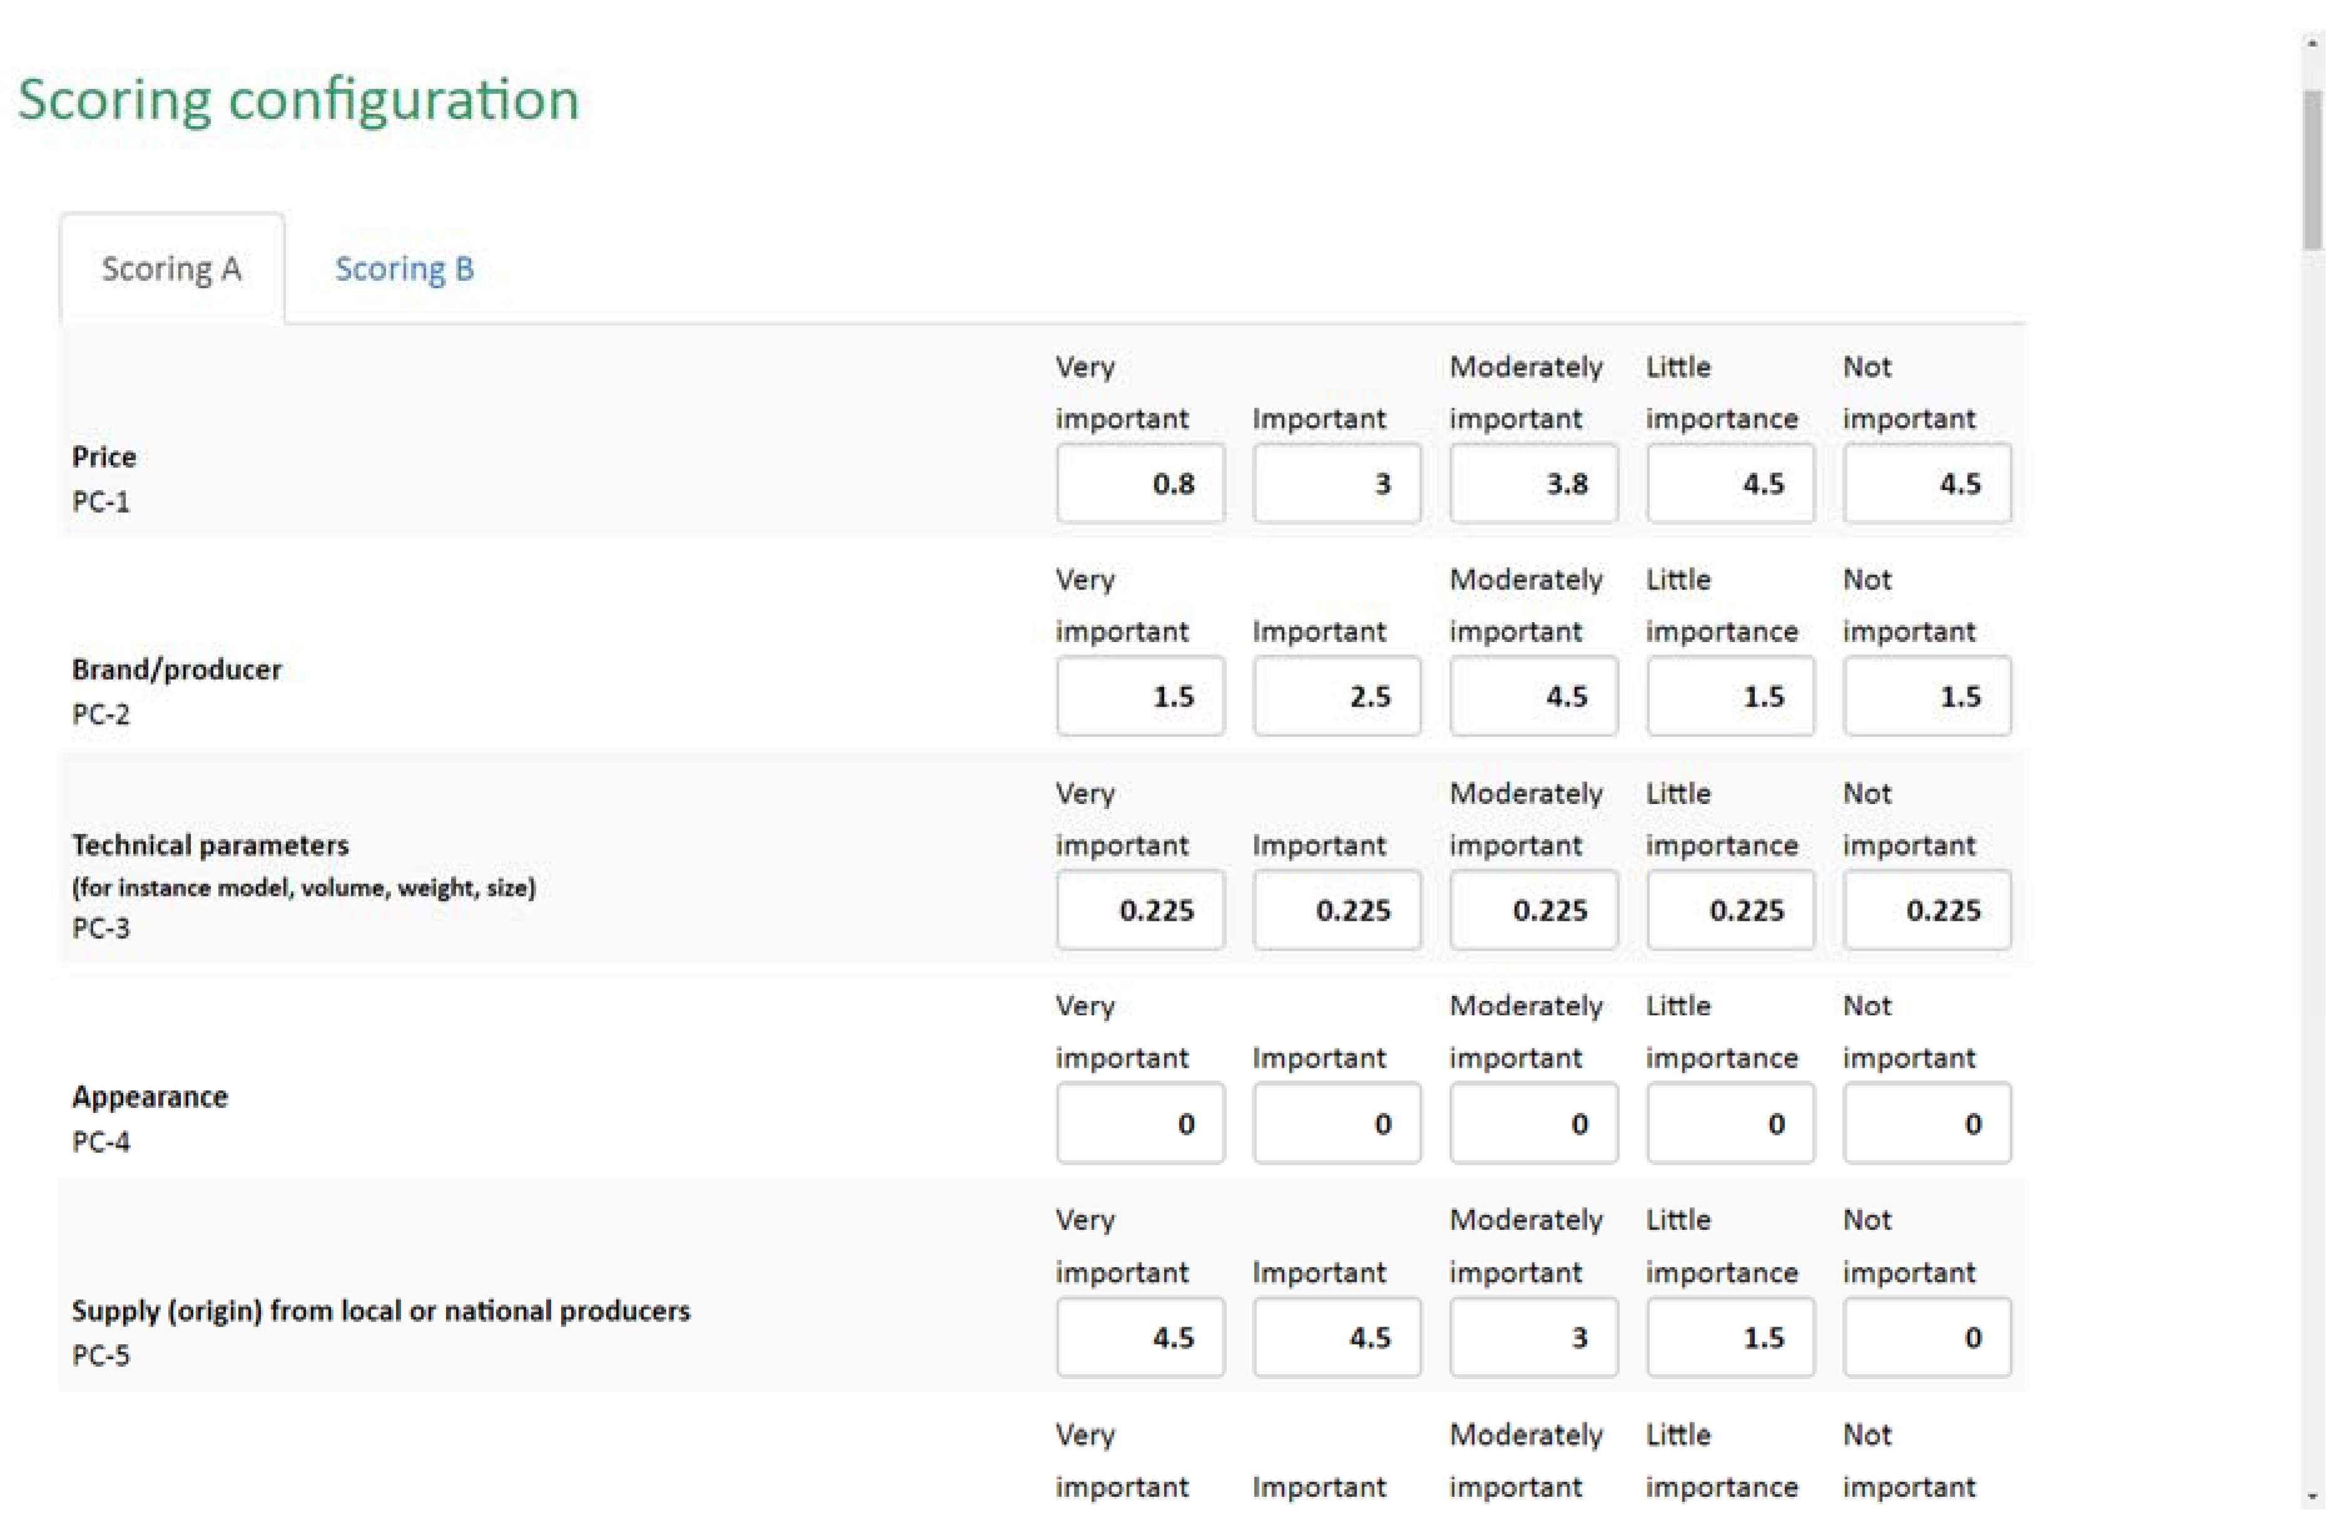The image size is (2343, 1528).
Task: Switch to the Scoring A tab
Action: [x=172, y=269]
